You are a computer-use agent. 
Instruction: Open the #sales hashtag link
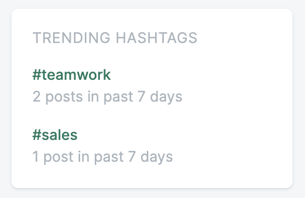55,135
